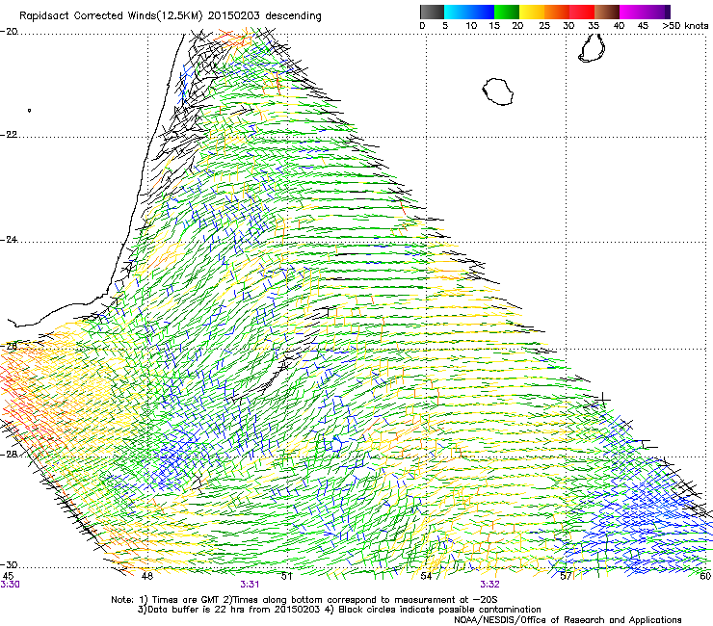The image size is (713, 626).
Task: Click the -20 latitude label
Action: [9, 32]
